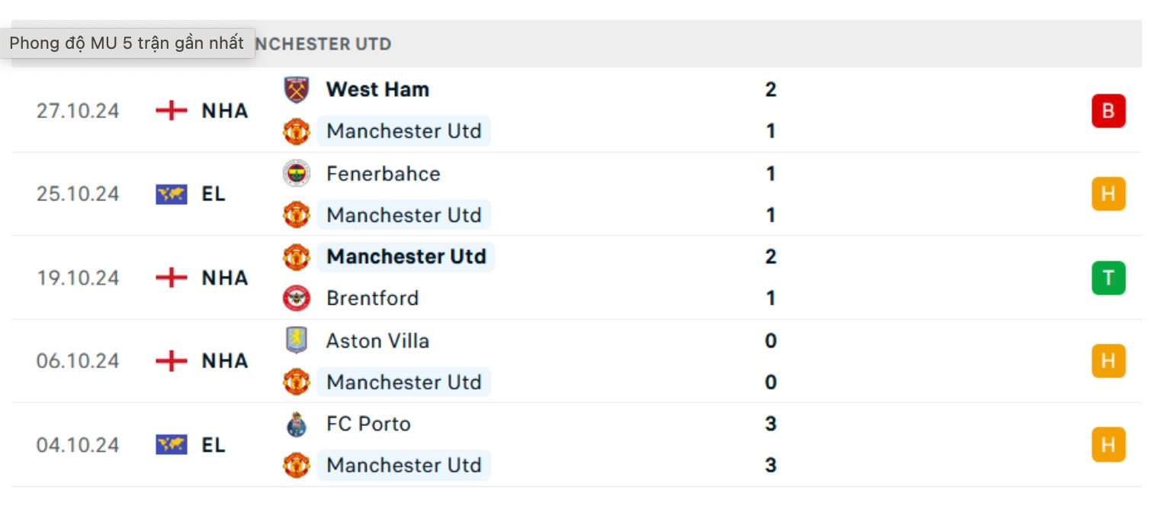Click H badge for Fenerbahce match
The width and height of the screenshot is (1168, 506).
(1109, 194)
